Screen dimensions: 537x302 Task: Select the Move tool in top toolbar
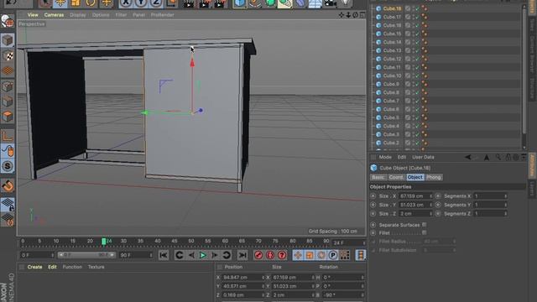[60, 3]
